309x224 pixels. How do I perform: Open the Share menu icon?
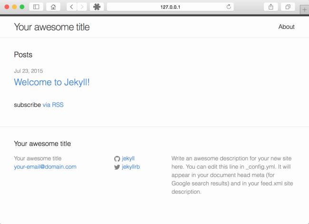pos(271,7)
